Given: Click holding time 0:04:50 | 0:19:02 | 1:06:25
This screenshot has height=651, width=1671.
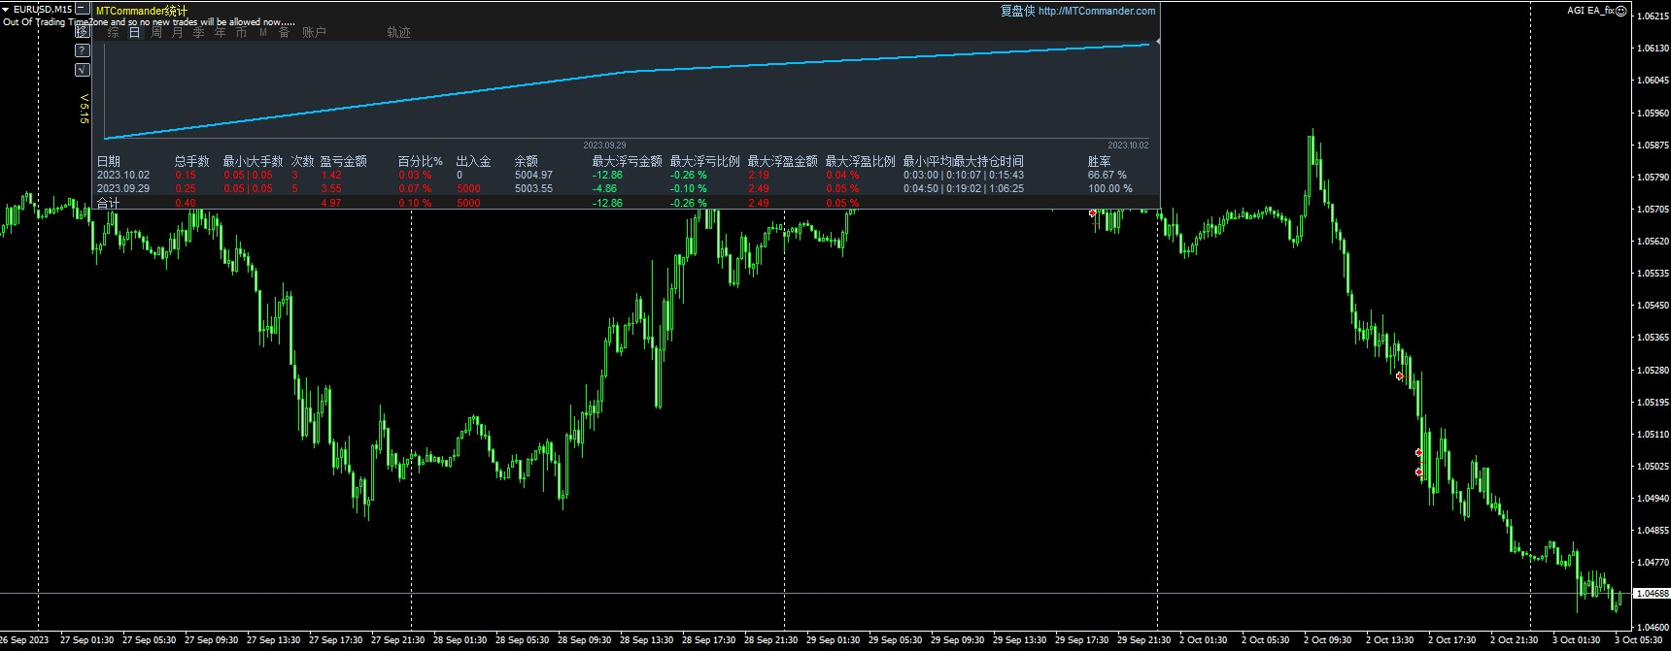Looking at the screenshot, I should tap(963, 188).
